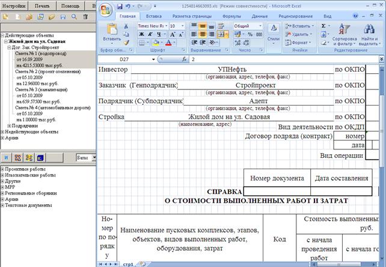Click the Format Painter brush icon
Viewport: 386px width, 267px height.
126,43
